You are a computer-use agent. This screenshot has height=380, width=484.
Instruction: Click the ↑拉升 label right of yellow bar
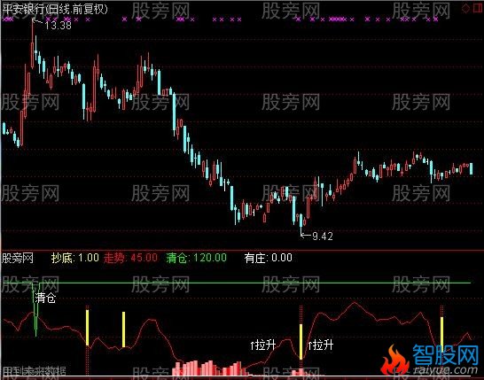[321, 345]
